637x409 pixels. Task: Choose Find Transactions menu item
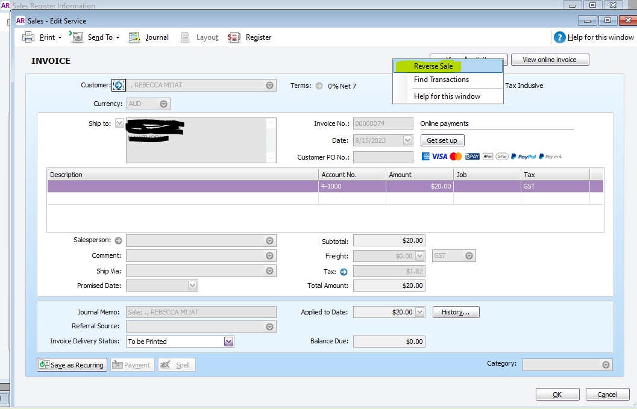(441, 80)
